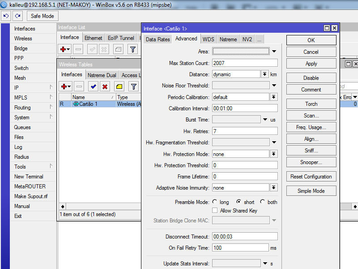Select short Preamble Mode
The image size is (358, 269).
coord(239,202)
